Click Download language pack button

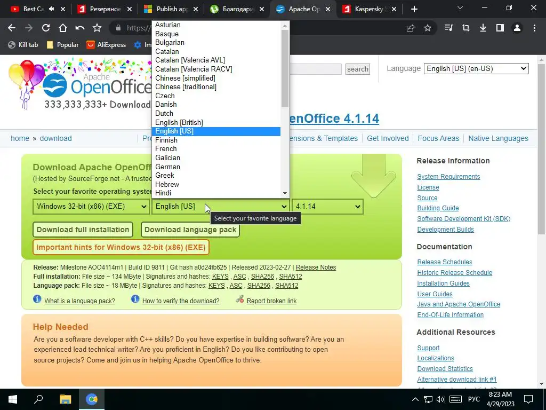click(x=190, y=230)
